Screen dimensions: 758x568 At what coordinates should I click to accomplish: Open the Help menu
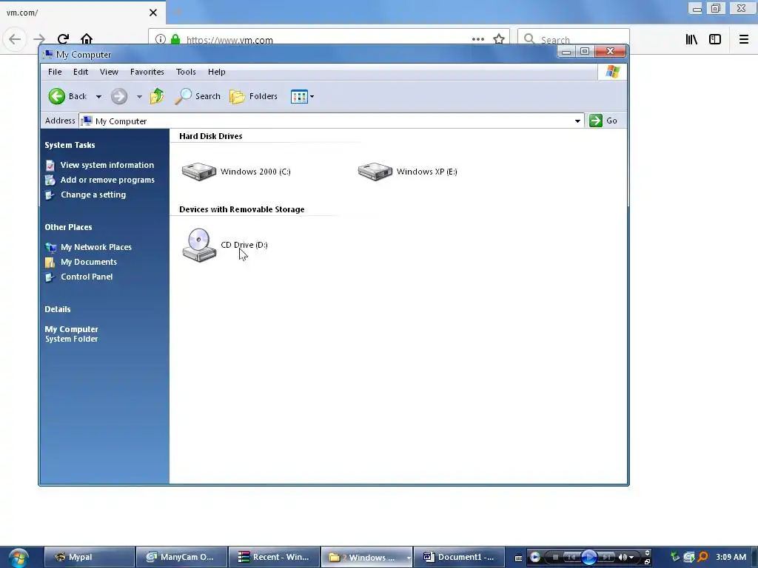click(x=217, y=72)
